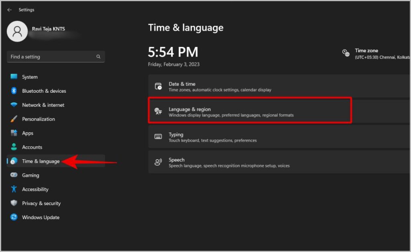
Task: Click the magnifier icon in search box
Action: 98,57
